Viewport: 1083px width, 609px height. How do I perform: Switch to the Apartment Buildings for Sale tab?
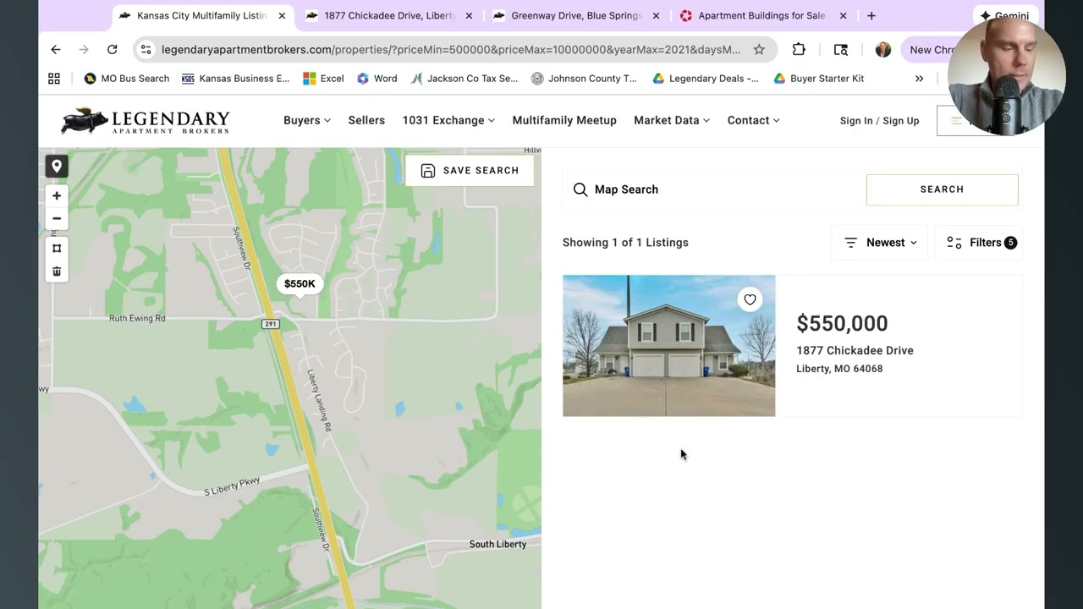point(761,16)
